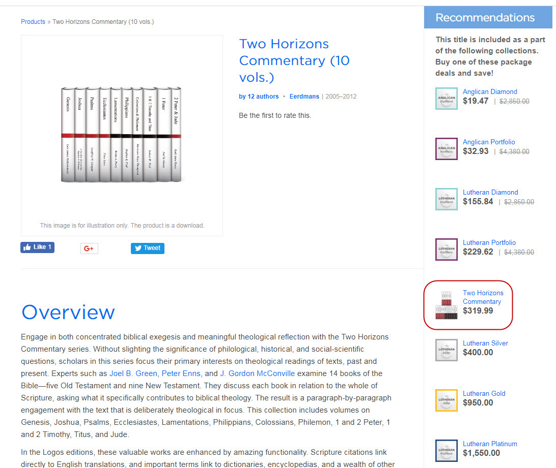Image resolution: width=556 pixels, height=468 pixels.
Task: Click the struck-through $2,850.00 Lutheran Diamond price
Action: click(519, 202)
